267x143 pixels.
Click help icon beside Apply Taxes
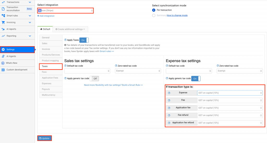coord(65,40)
